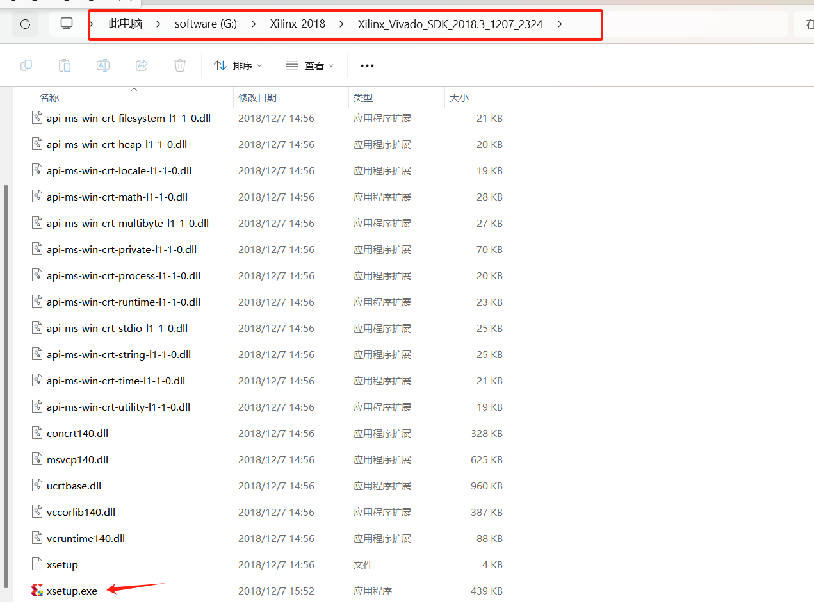
Task: Click the search box right of address bar
Action: [x=804, y=24]
